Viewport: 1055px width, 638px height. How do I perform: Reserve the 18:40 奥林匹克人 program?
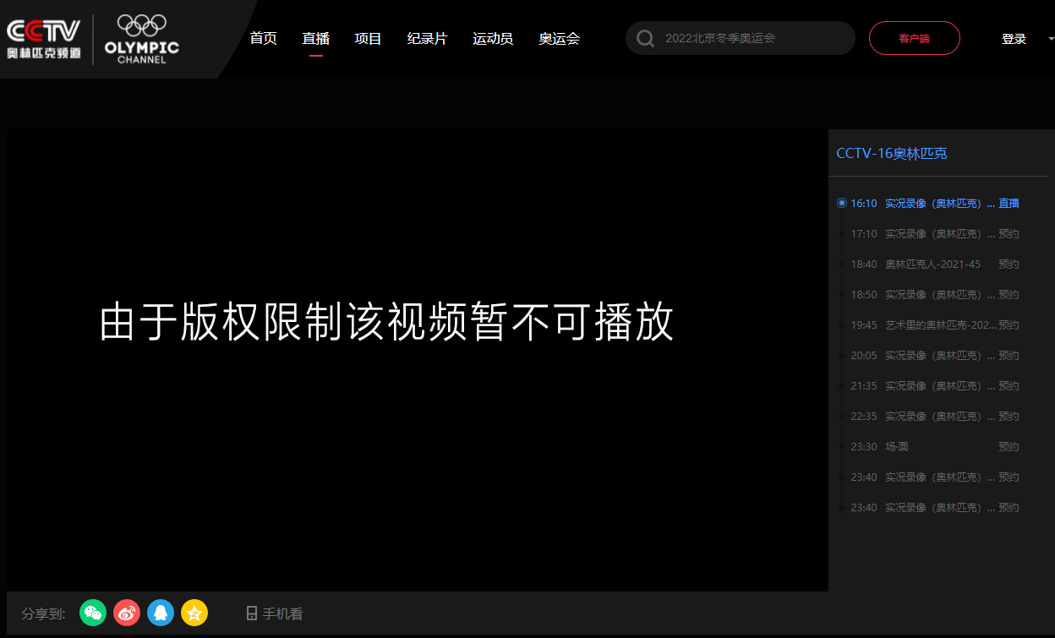pos(1009,264)
